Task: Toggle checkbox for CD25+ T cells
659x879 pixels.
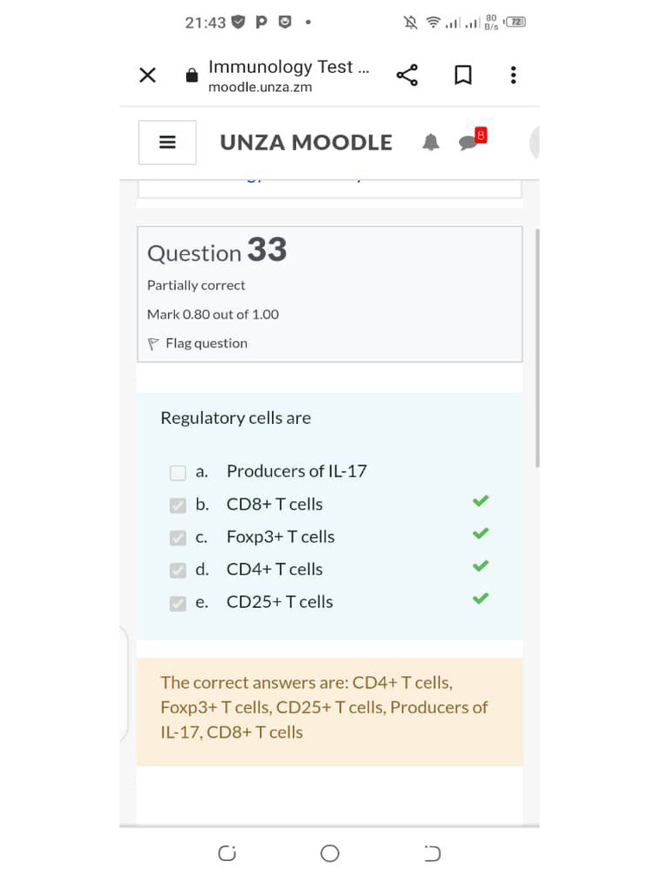Action: 178,603
